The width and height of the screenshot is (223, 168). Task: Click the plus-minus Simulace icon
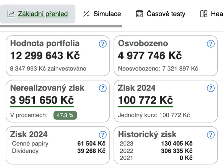(x=86, y=14)
